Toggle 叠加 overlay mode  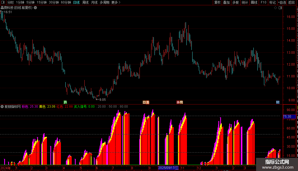pos(226,2)
